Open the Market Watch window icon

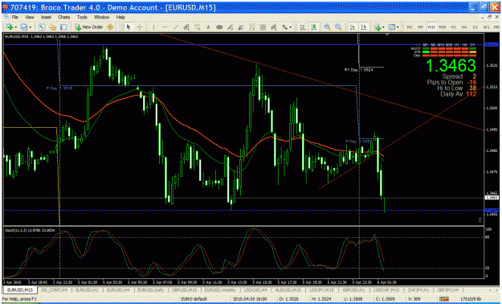41,27
